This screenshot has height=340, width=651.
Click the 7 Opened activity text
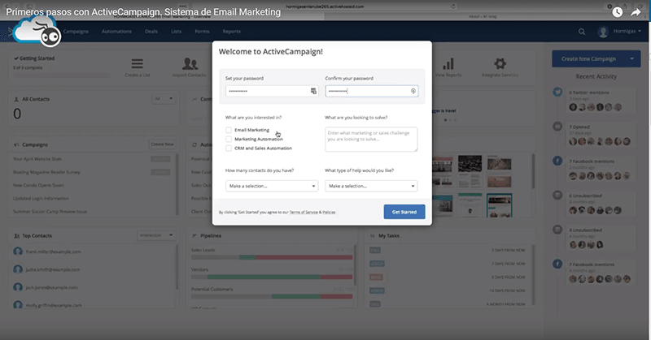579,127
